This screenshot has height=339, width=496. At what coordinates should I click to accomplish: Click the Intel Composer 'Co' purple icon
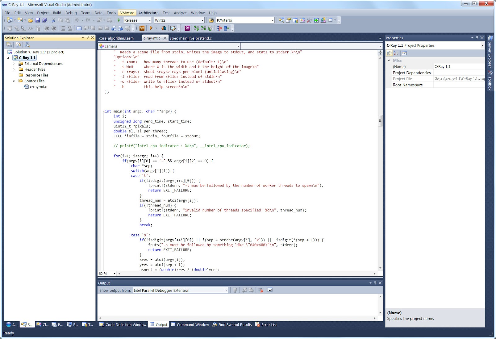[x=187, y=28]
